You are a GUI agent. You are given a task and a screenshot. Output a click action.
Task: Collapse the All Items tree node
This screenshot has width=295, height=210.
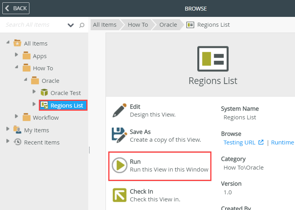point(8,42)
